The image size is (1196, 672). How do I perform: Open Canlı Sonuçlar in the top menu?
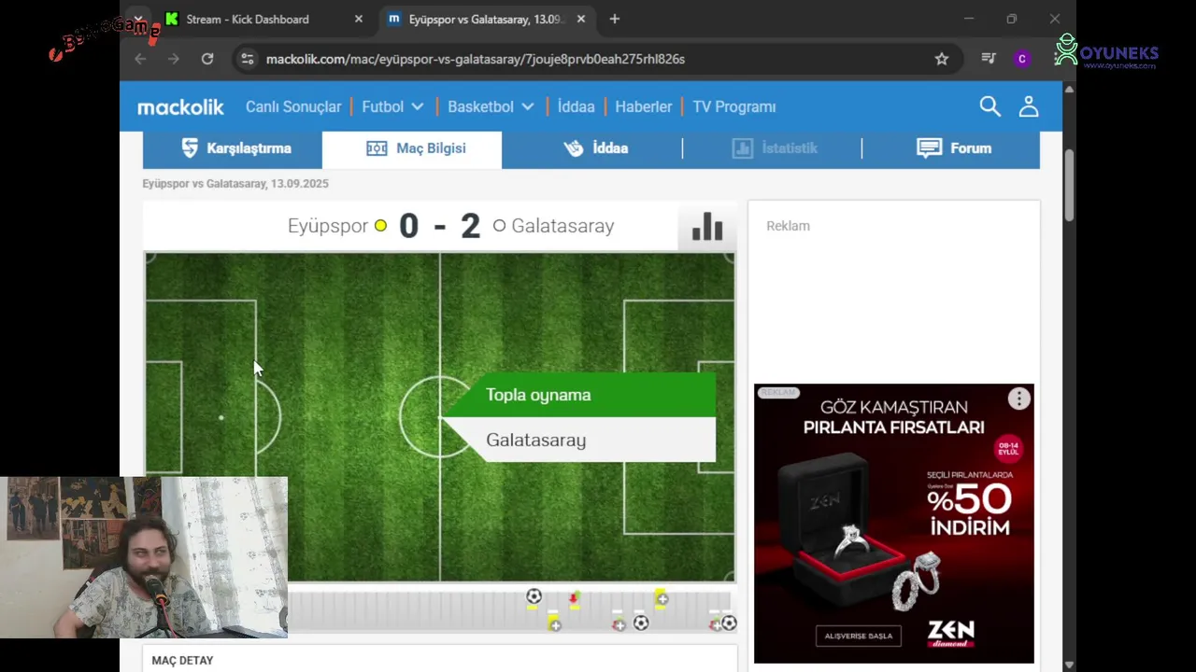click(293, 106)
